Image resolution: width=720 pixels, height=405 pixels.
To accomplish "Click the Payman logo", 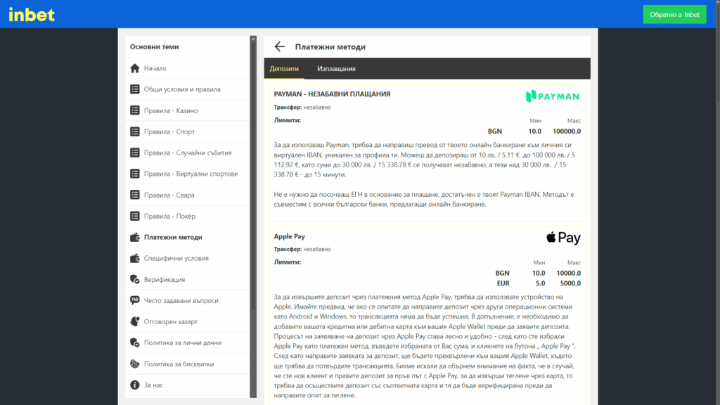I will (553, 96).
